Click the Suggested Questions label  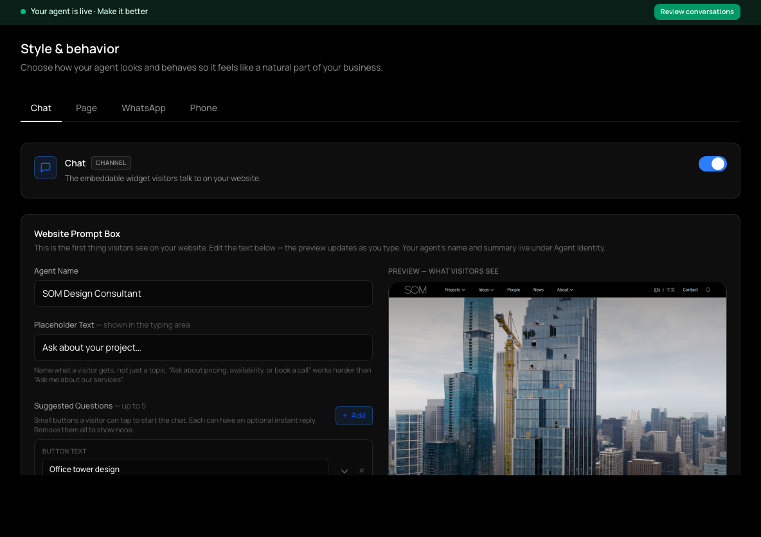click(x=73, y=405)
